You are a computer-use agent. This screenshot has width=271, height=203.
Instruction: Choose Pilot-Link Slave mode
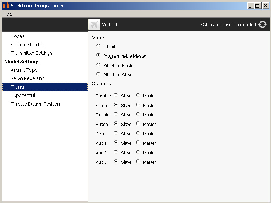point(98,74)
